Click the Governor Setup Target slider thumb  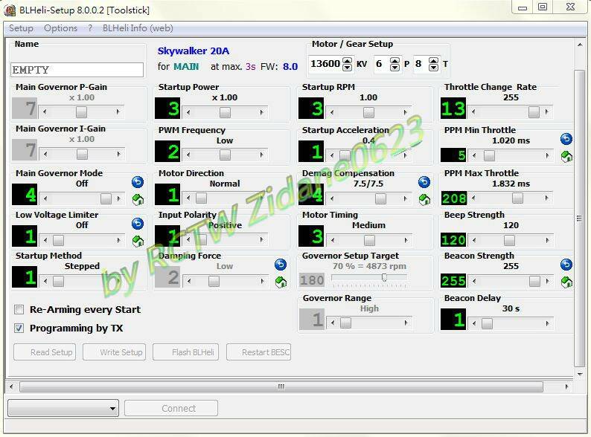click(x=384, y=277)
